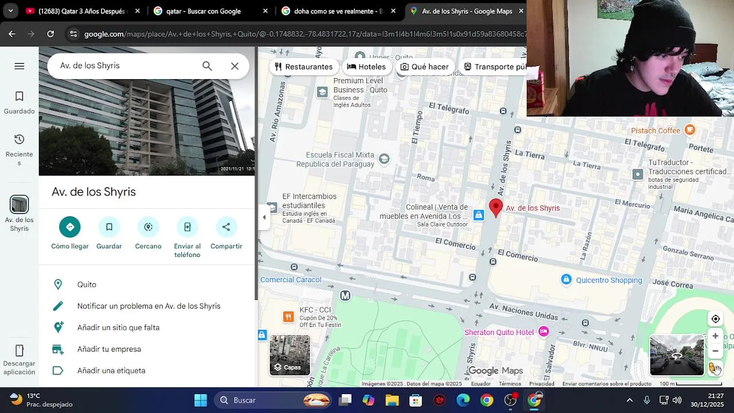
Task: Click the Ecuador link in the map footer
Action: (481, 384)
